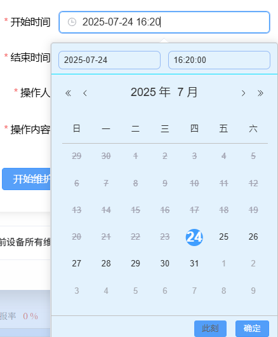Pick day 29 in the row starting with 27
The width and height of the screenshot is (278, 337).
coord(135,263)
